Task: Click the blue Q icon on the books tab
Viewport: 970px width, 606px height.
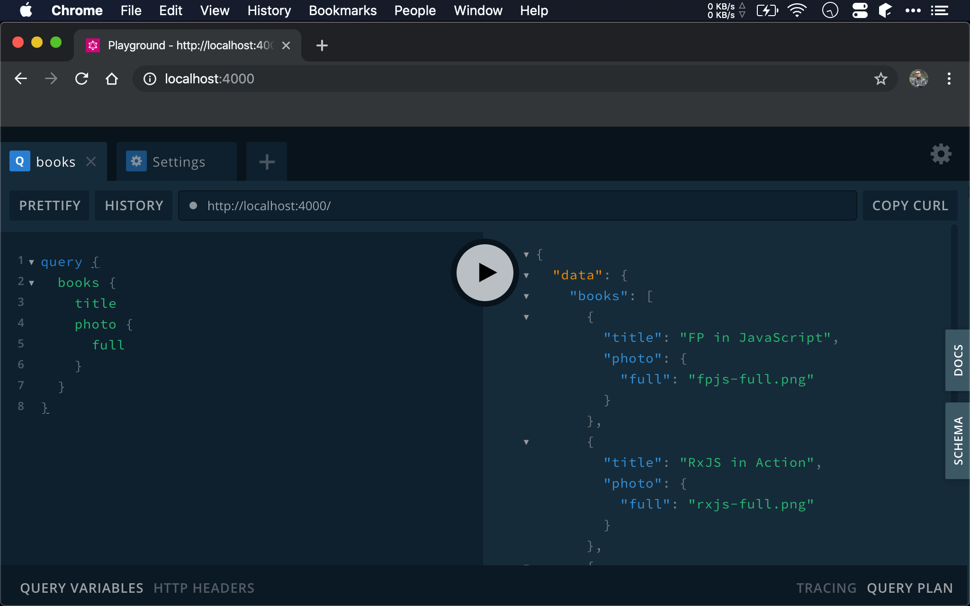Action: tap(20, 161)
